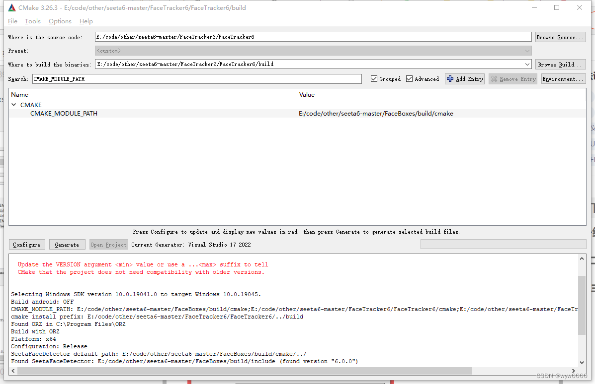Viewport: 595px width, 384px height.
Task: Click the plus icon on Add Entry
Action: 450,79
